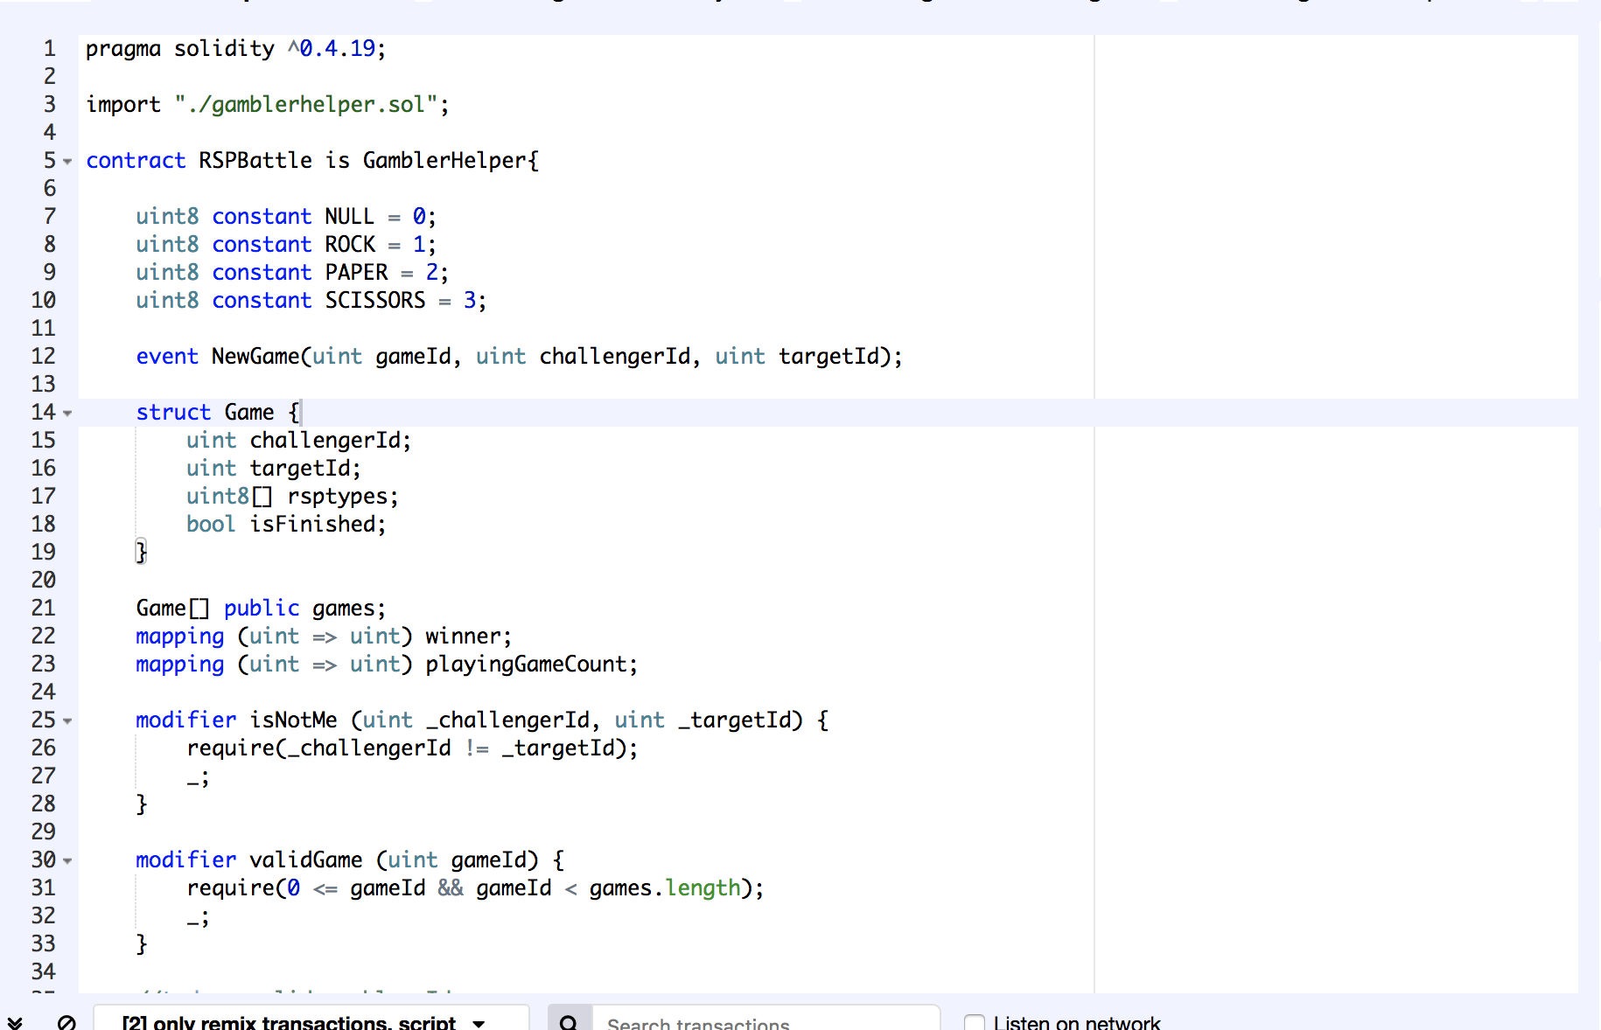Fold the isNotMe modifier arrow on line 25

pos(67,721)
